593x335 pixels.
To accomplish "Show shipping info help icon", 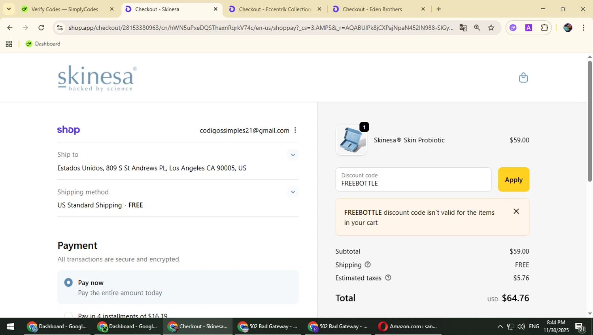I will [367, 265].
